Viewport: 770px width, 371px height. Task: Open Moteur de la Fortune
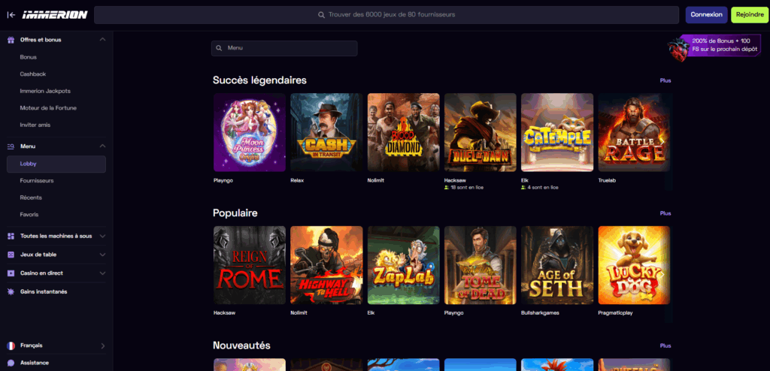pyautogui.click(x=48, y=108)
